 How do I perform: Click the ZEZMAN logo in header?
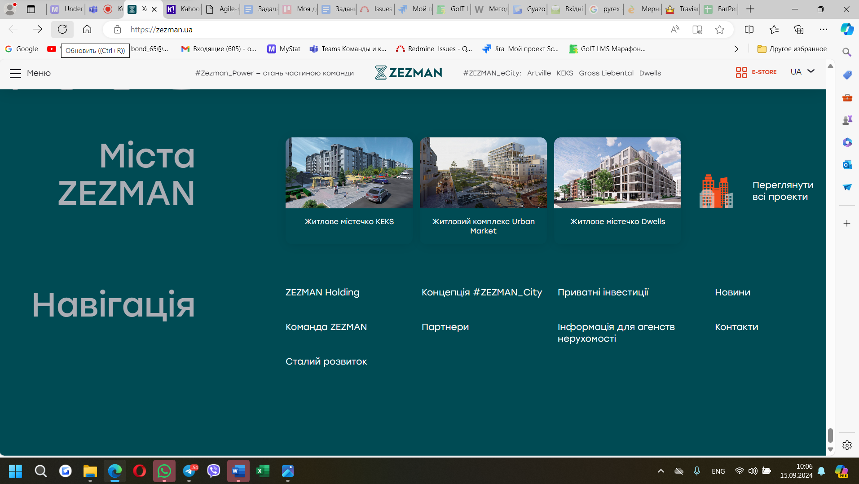(409, 73)
